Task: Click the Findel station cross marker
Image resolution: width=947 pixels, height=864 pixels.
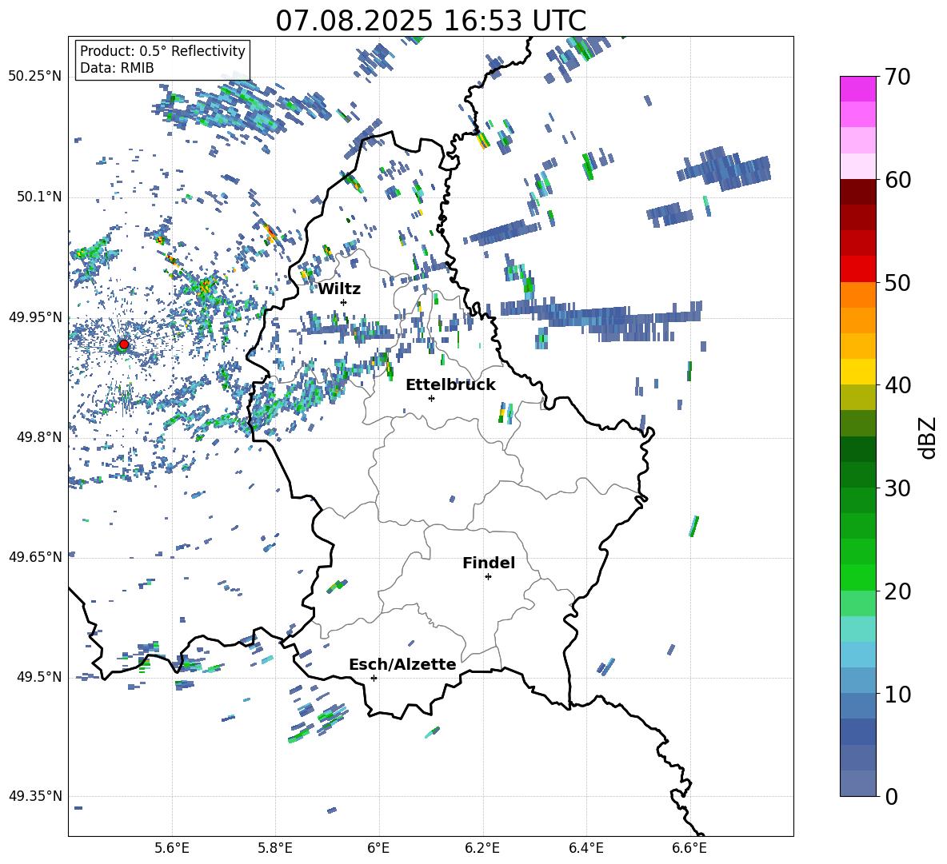Action: tap(488, 577)
